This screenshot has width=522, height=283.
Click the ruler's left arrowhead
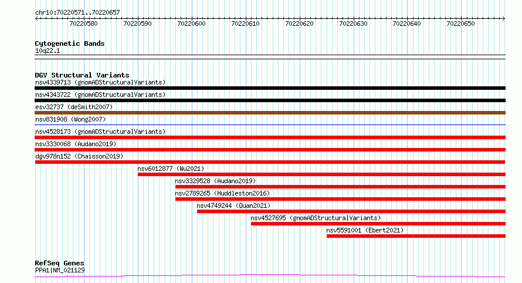pos(36,19)
